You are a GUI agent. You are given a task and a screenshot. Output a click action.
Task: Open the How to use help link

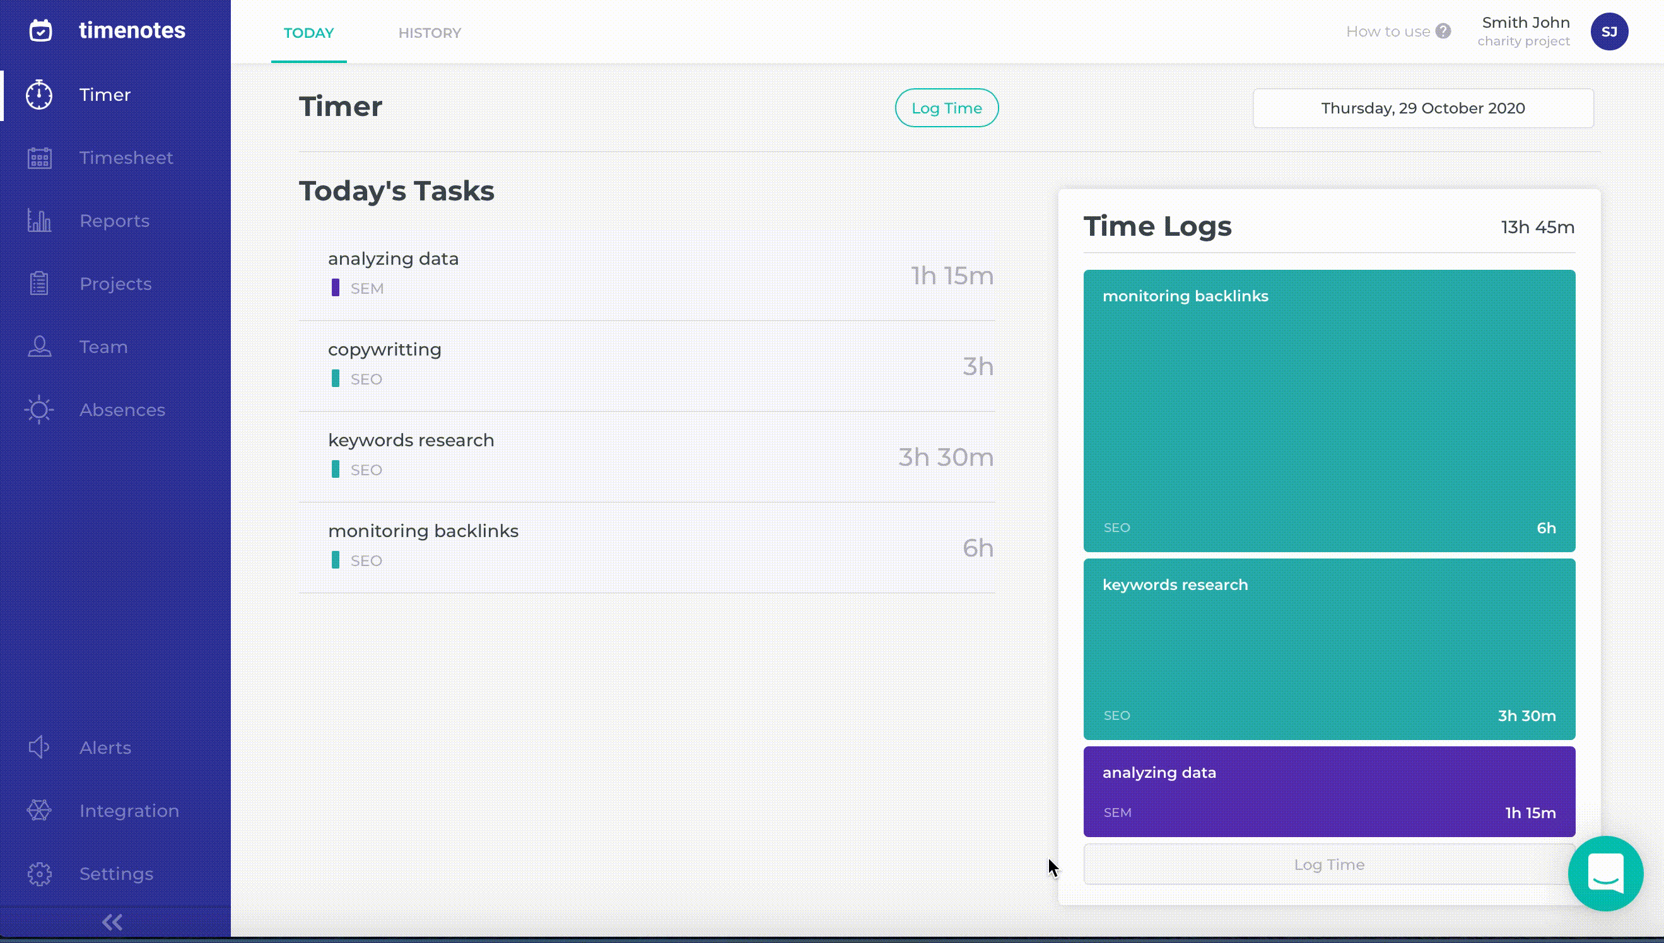pos(1397,32)
